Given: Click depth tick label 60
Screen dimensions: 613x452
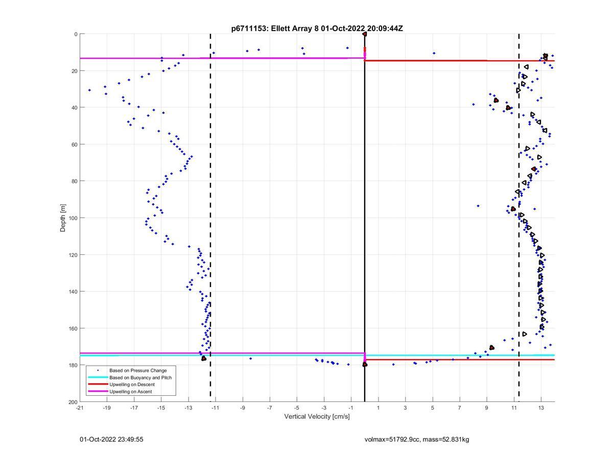Looking at the screenshot, I should (x=74, y=145).
